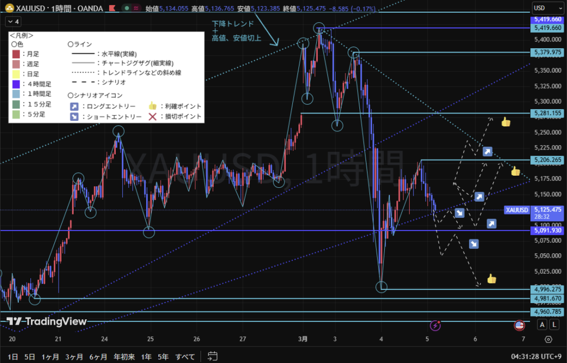Click the lightning bolt event marker

coord(435,325)
